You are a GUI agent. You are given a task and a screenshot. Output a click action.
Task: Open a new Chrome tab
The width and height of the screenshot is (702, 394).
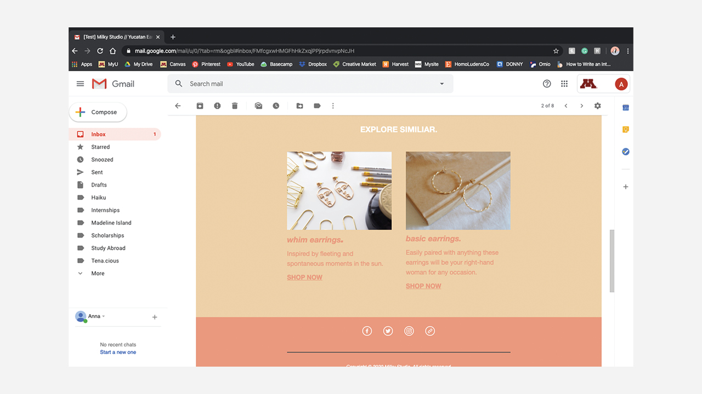tap(173, 37)
